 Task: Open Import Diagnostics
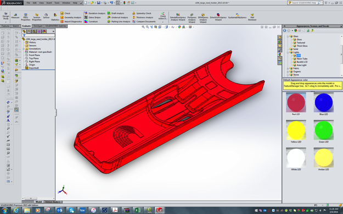(x=71, y=21)
